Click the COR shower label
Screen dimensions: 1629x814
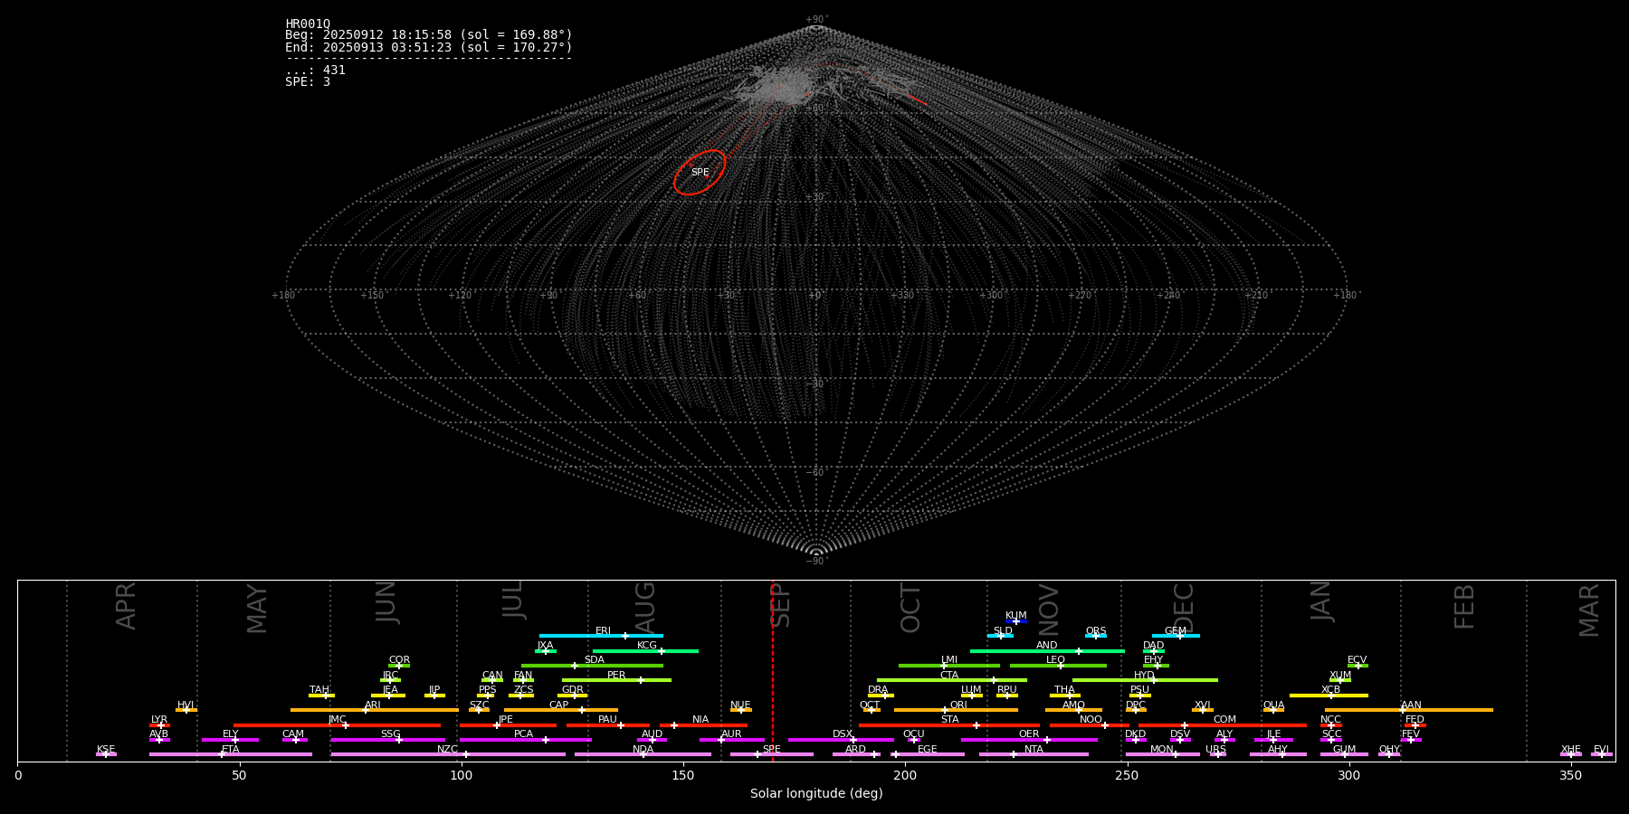pos(399,659)
